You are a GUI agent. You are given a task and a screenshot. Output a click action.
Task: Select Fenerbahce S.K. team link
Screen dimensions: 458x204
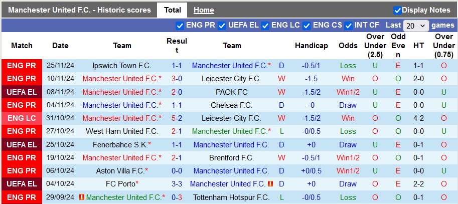tap(120, 144)
